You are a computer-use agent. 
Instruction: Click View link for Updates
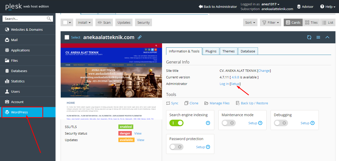point(141,140)
